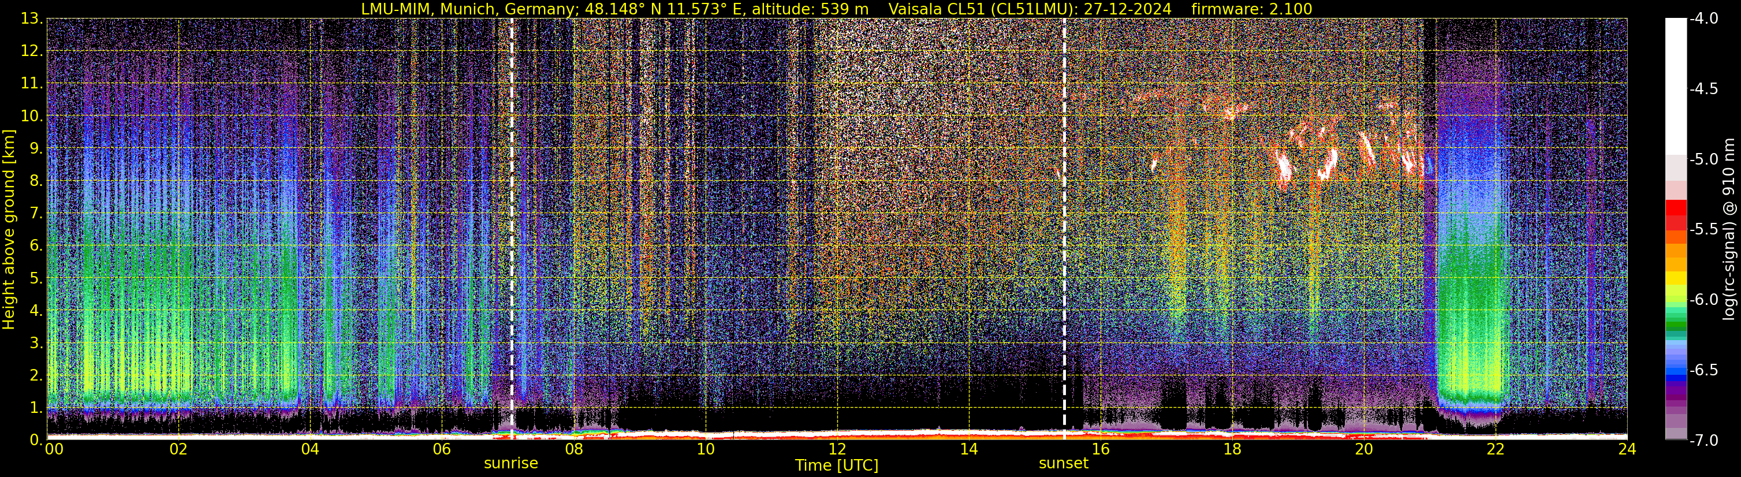Click the height axis tick label '12.'

click(x=32, y=51)
